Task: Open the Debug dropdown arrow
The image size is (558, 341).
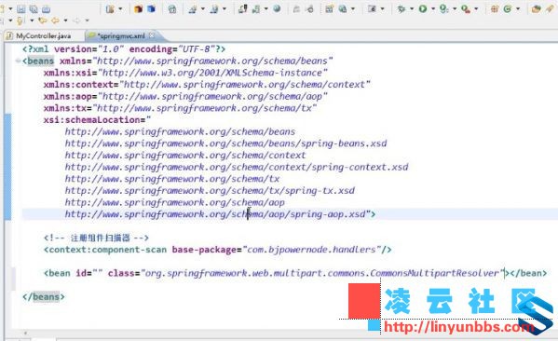Action: tap(412, 9)
